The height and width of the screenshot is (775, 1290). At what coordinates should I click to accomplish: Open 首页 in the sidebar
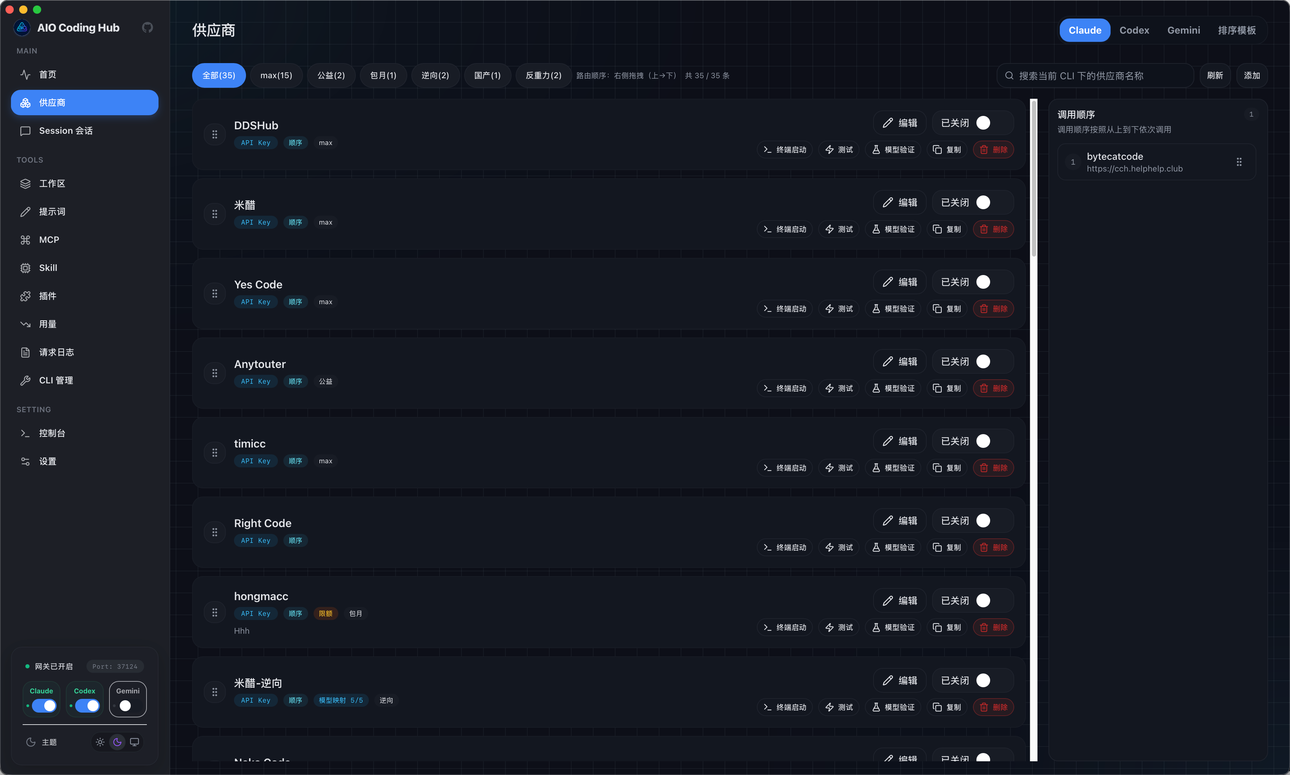click(x=85, y=75)
